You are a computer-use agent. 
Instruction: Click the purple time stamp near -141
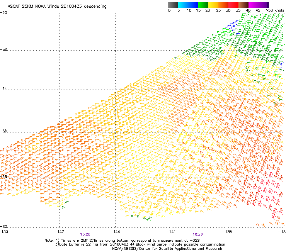coord(198,234)
